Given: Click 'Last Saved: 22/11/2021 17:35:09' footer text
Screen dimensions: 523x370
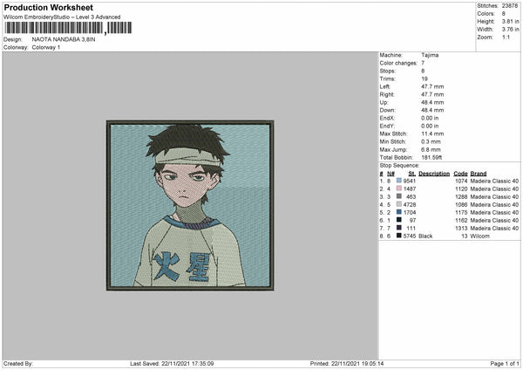Looking at the screenshot, I should (x=172, y=363).
